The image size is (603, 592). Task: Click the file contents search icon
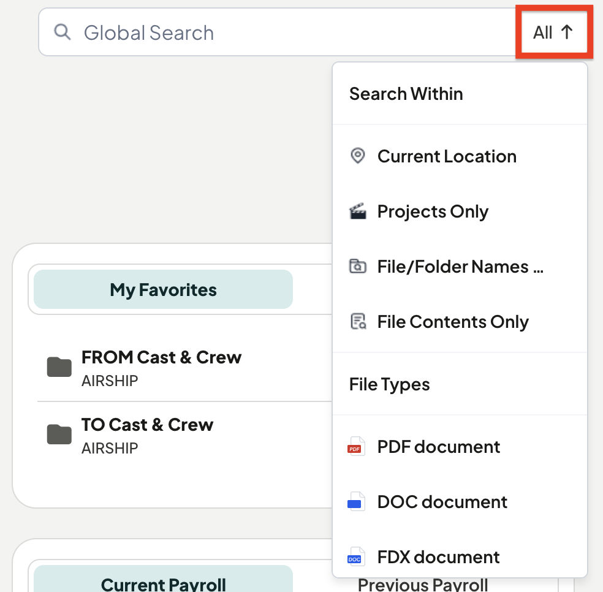[358, 322]
